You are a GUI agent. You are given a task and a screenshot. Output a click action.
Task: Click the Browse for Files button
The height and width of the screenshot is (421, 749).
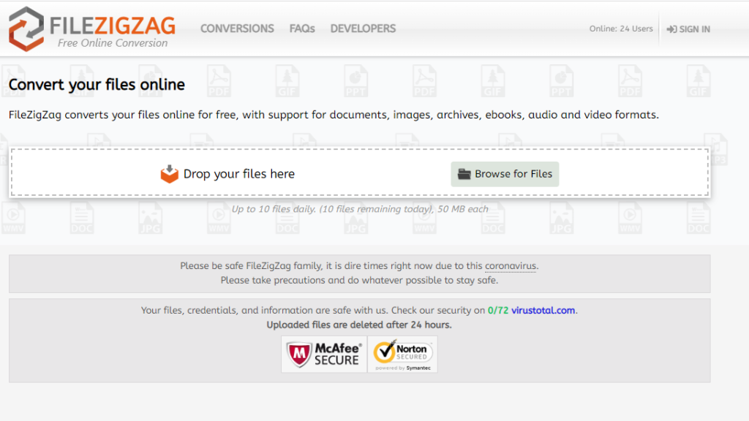(505, 174)
